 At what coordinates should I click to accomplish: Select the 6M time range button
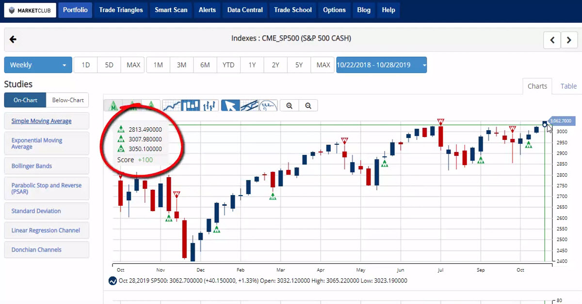click(x=205, y=65)
